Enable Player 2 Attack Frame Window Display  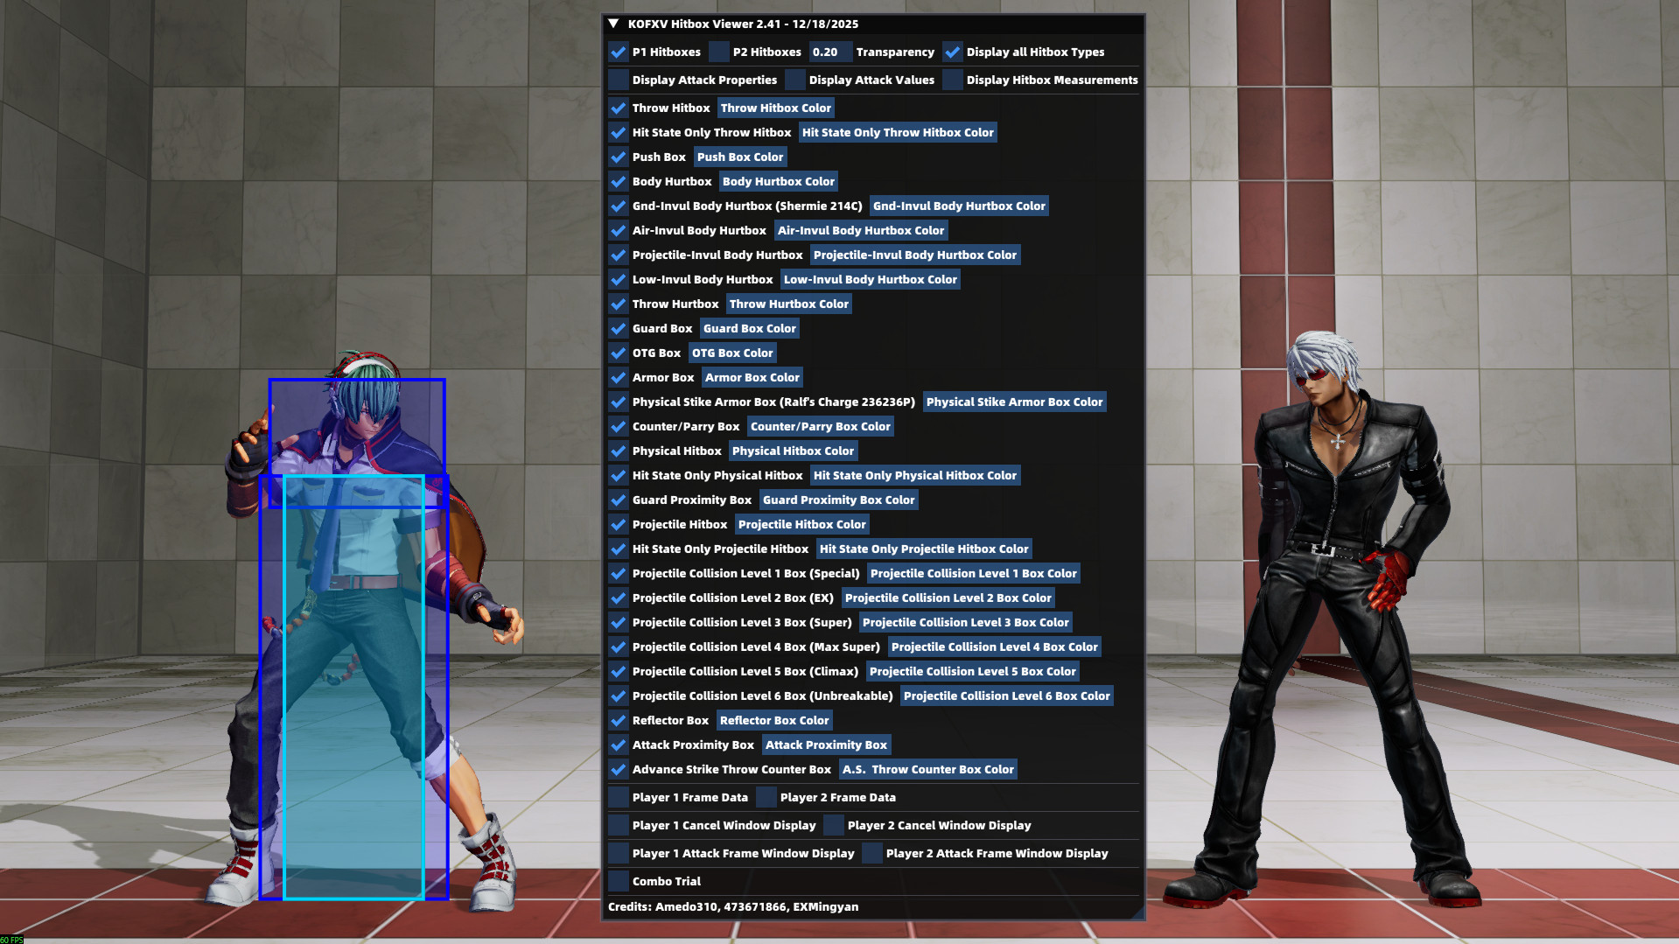[x=872, y=853]
